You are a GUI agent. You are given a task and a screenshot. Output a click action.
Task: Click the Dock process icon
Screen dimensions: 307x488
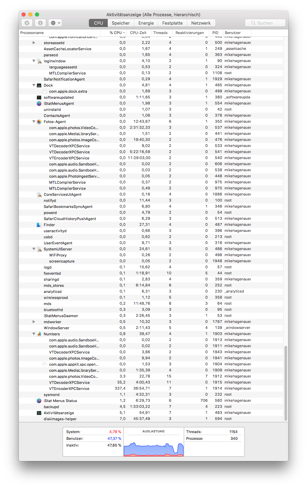[x=39, y=85]
